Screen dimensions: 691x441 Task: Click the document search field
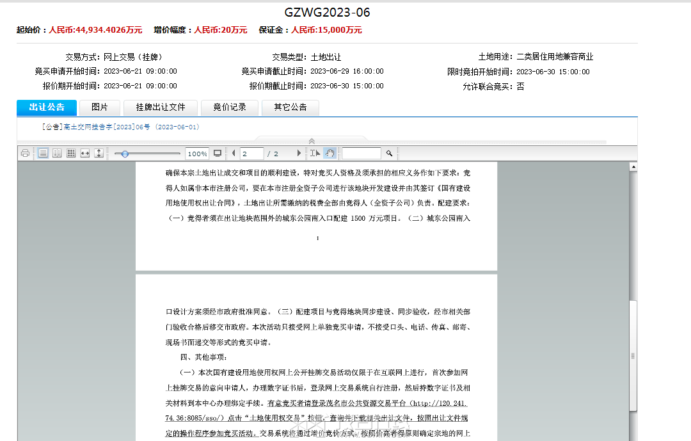361,154
